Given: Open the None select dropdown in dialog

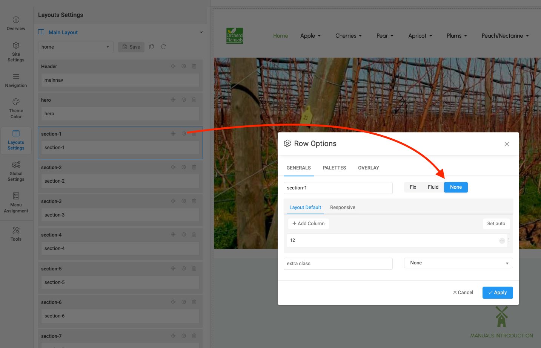Looking at the screenshot, I should (x=458, y=263).
